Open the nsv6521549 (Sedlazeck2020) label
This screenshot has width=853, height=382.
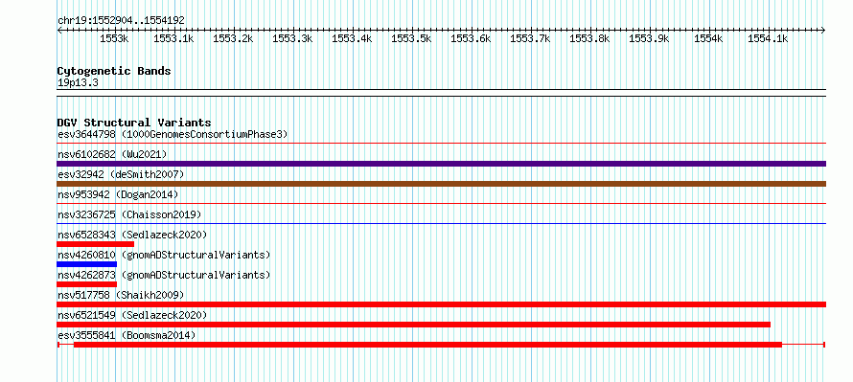coord(132,315)
